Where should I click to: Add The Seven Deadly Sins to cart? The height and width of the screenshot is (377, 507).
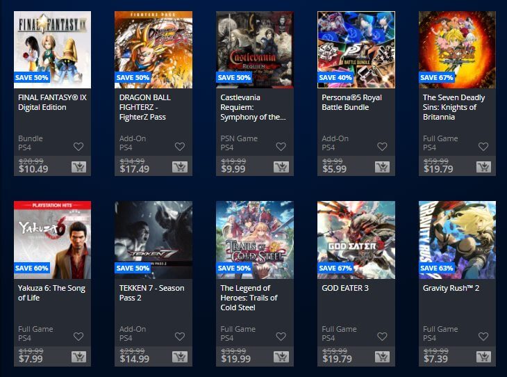pos(483,167)
